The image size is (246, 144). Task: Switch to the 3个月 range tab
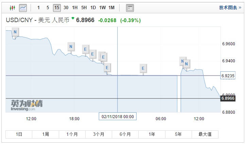99,134
